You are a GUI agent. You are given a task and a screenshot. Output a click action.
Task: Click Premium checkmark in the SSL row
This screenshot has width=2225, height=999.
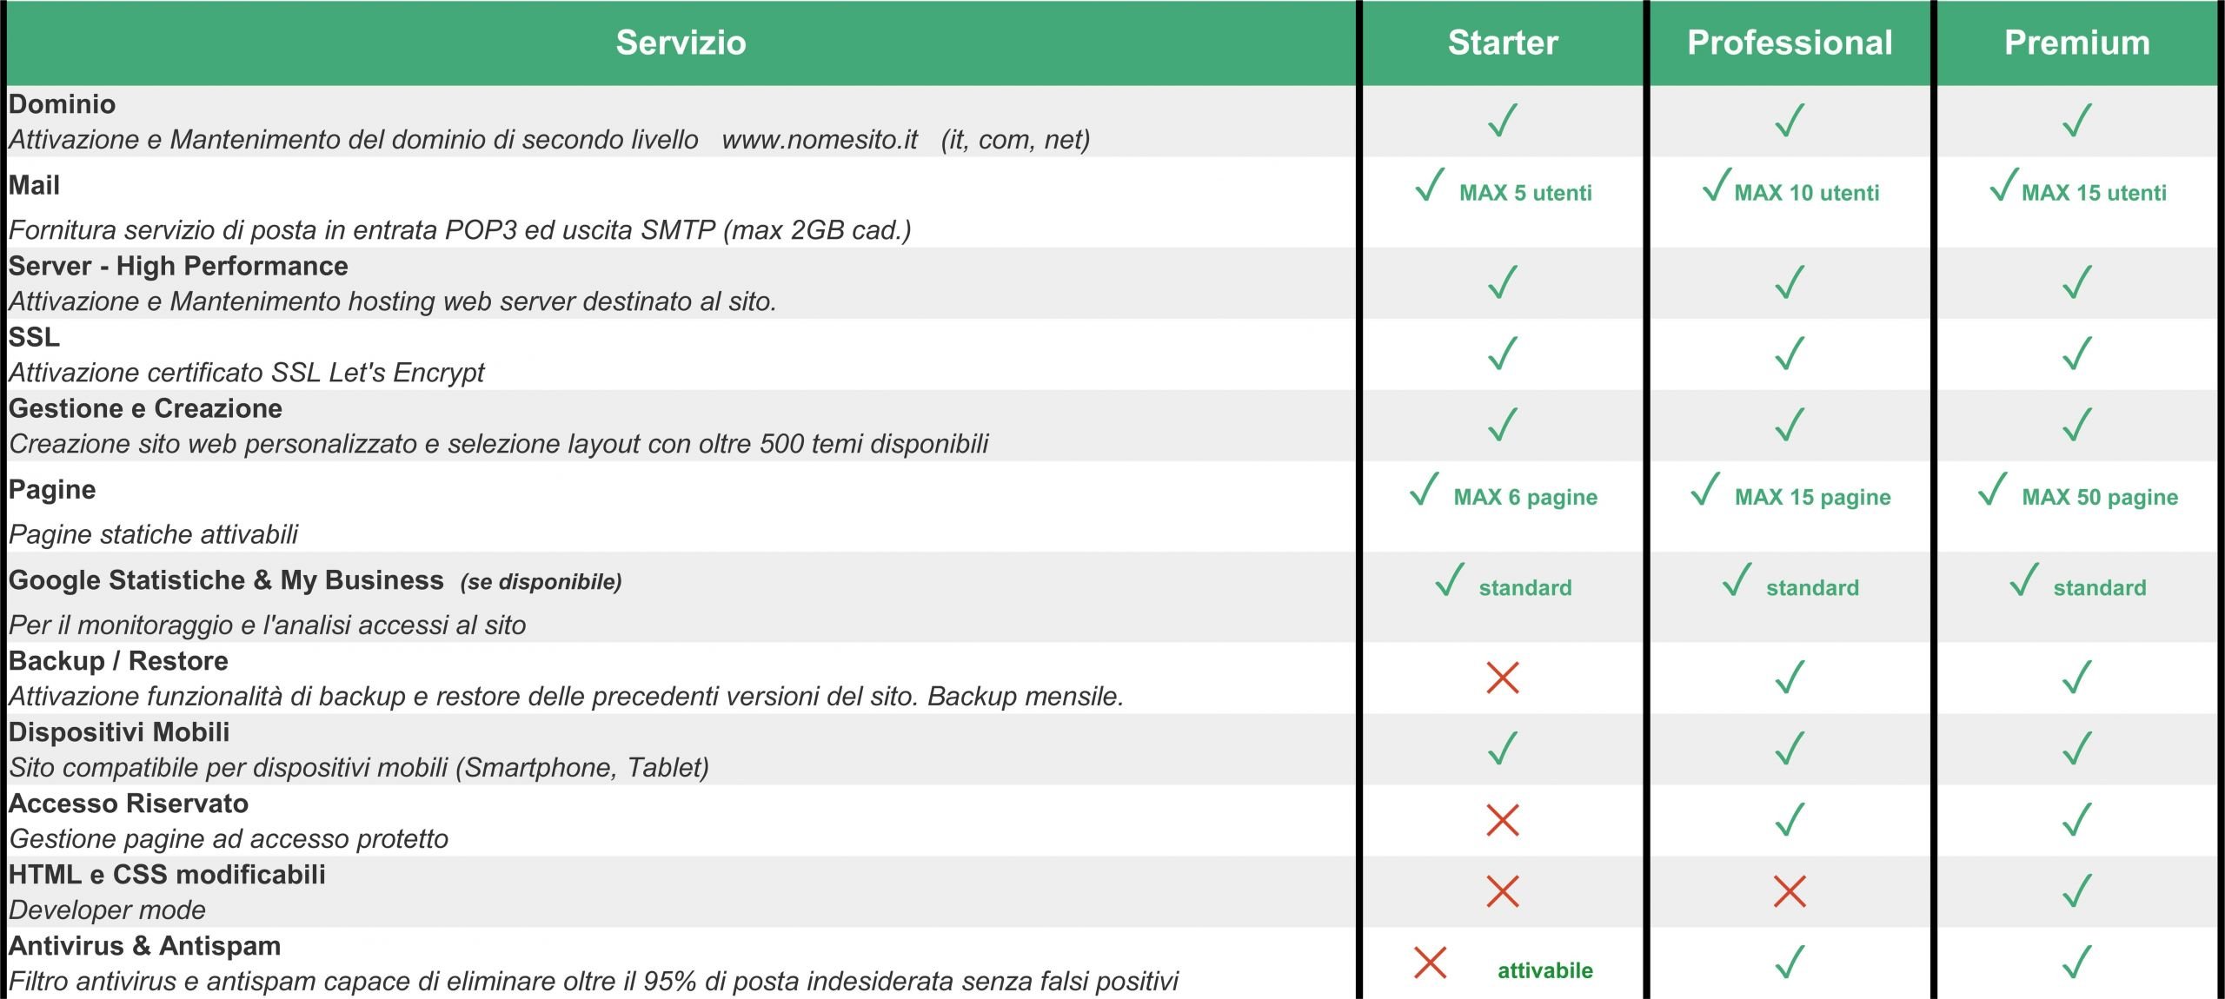coord(2076,353)
